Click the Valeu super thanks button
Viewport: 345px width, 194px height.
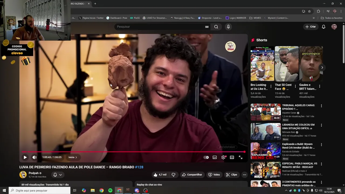(214, 175)
